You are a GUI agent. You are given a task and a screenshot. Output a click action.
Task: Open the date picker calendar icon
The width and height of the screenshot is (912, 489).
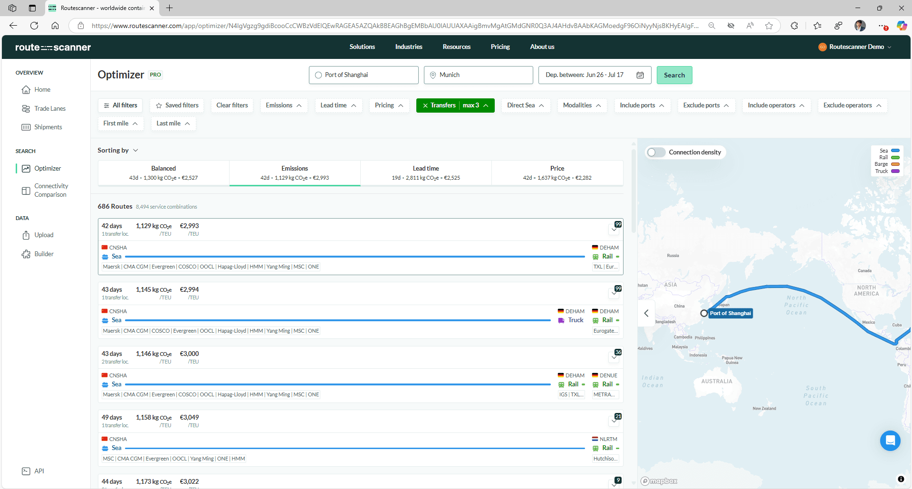click(640, 75)
